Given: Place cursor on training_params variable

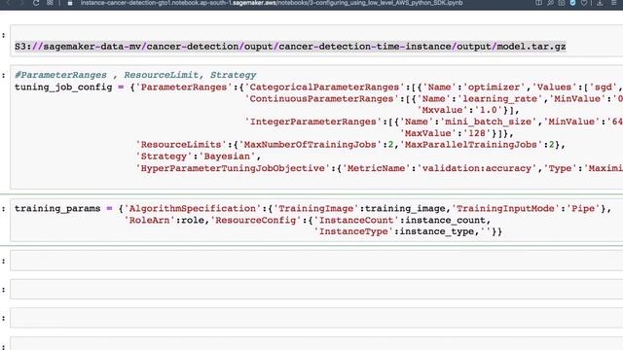Looking at the screenshot, I should [57, 208].
